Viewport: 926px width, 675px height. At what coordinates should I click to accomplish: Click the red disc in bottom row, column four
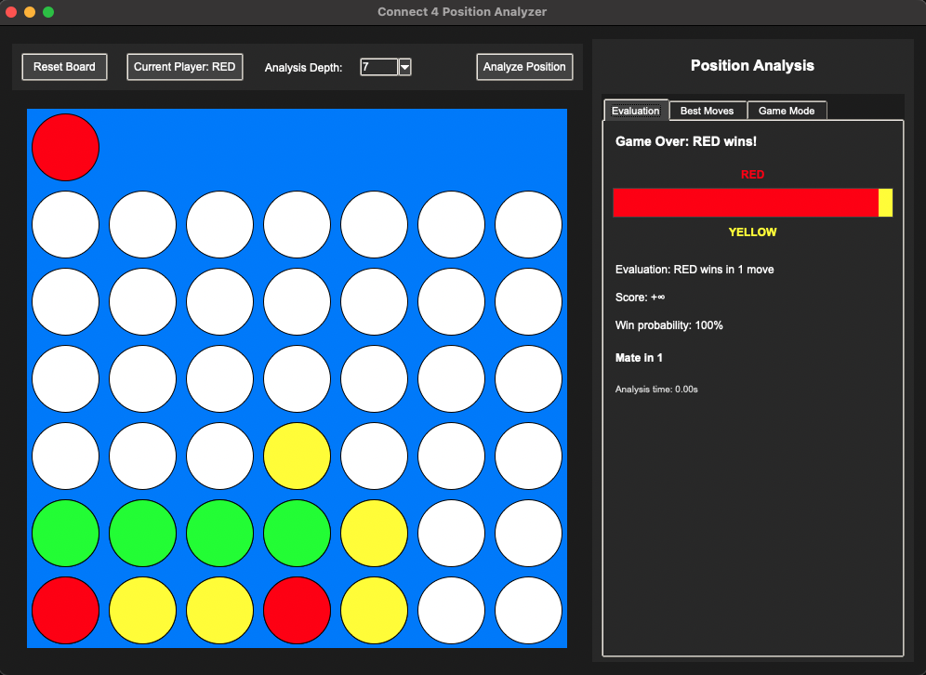pyautogui.click(x=297, y=610)
